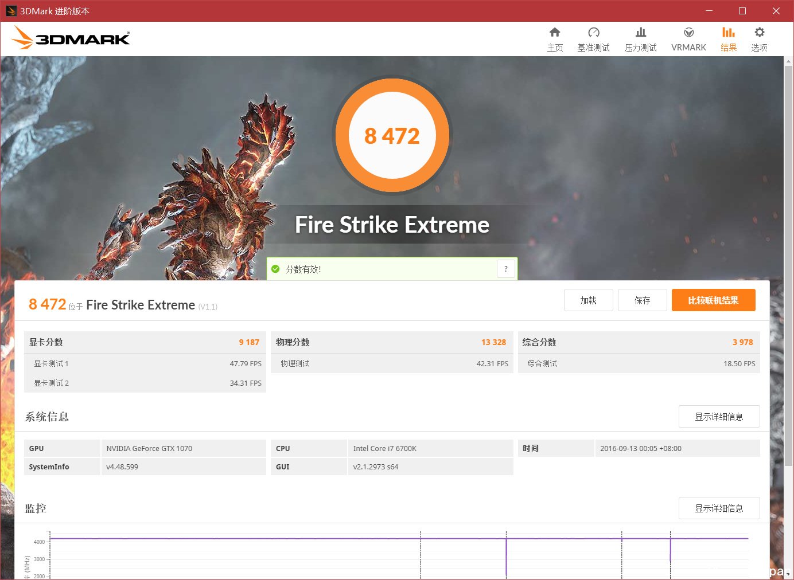Screen dimensions: 794x580
Task: Click the 物理分数 header label
Action: [x=293, y=342]
